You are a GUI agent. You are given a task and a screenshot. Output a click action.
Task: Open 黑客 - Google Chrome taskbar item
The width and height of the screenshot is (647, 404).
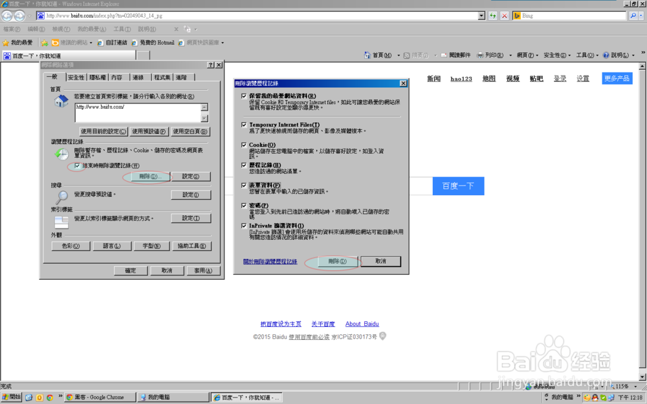[x=100, y=397]
